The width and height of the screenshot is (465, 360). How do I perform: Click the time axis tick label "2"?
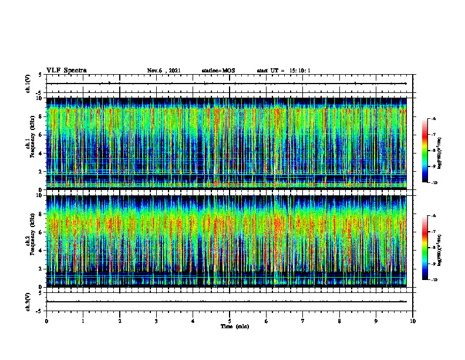pos(120,321)
